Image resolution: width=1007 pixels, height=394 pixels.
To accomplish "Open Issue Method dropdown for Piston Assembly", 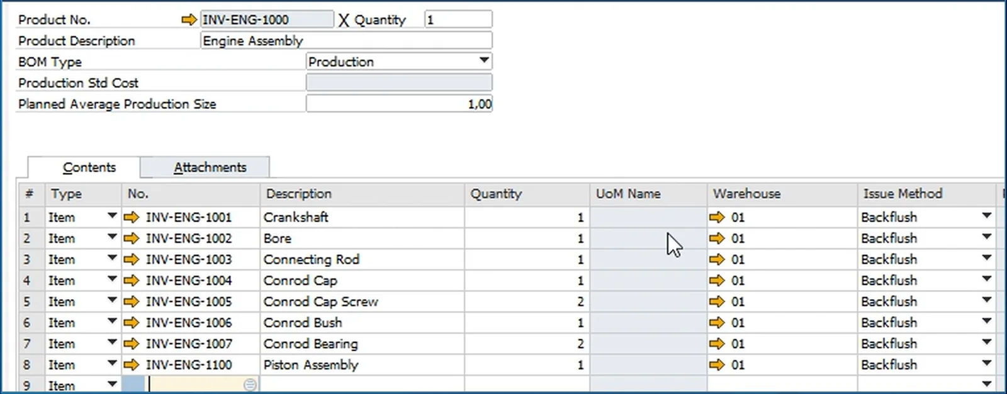I will (x=986, y=364).
